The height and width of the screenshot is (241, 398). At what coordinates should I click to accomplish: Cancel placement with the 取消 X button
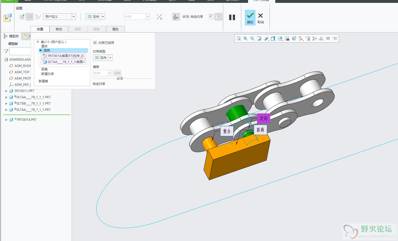click(x=261, y=18)
